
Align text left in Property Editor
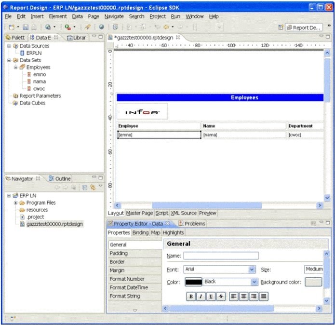tap(233, 297)
